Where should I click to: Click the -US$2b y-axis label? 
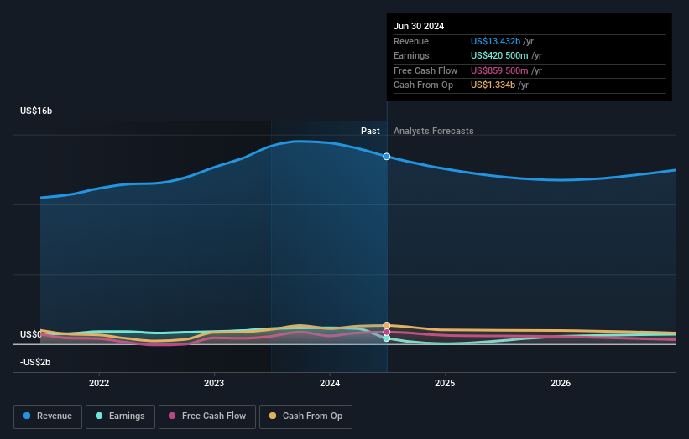(35, 362)
